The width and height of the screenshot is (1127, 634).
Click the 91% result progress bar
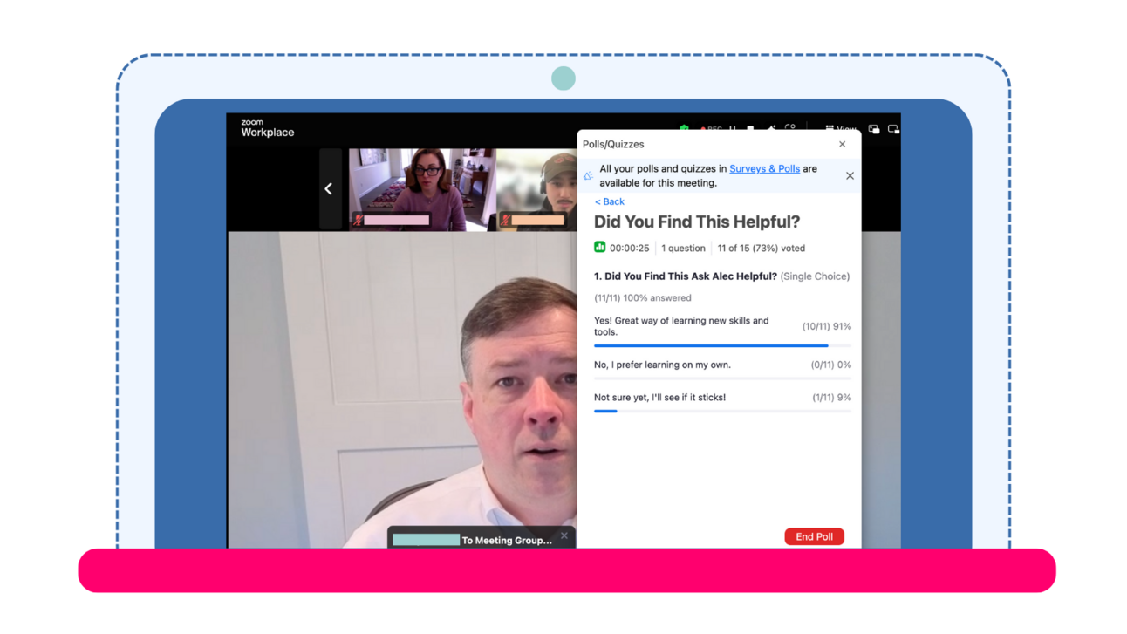coord(722,345)
